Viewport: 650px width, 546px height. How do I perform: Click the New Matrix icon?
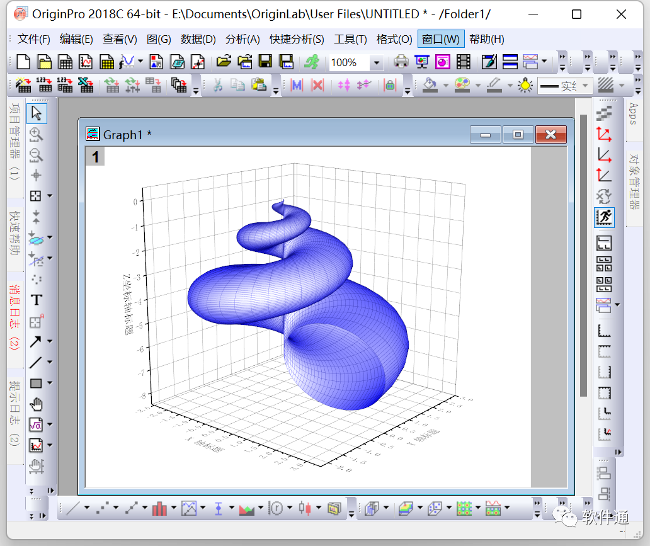click(x=107, y=62)
